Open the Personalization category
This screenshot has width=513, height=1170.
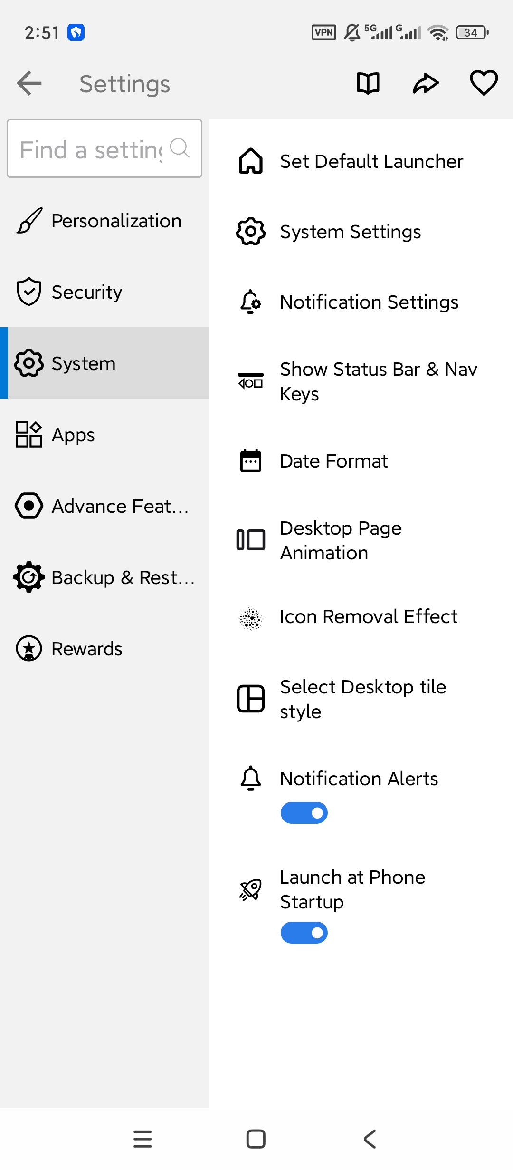(x=104, y=221)
